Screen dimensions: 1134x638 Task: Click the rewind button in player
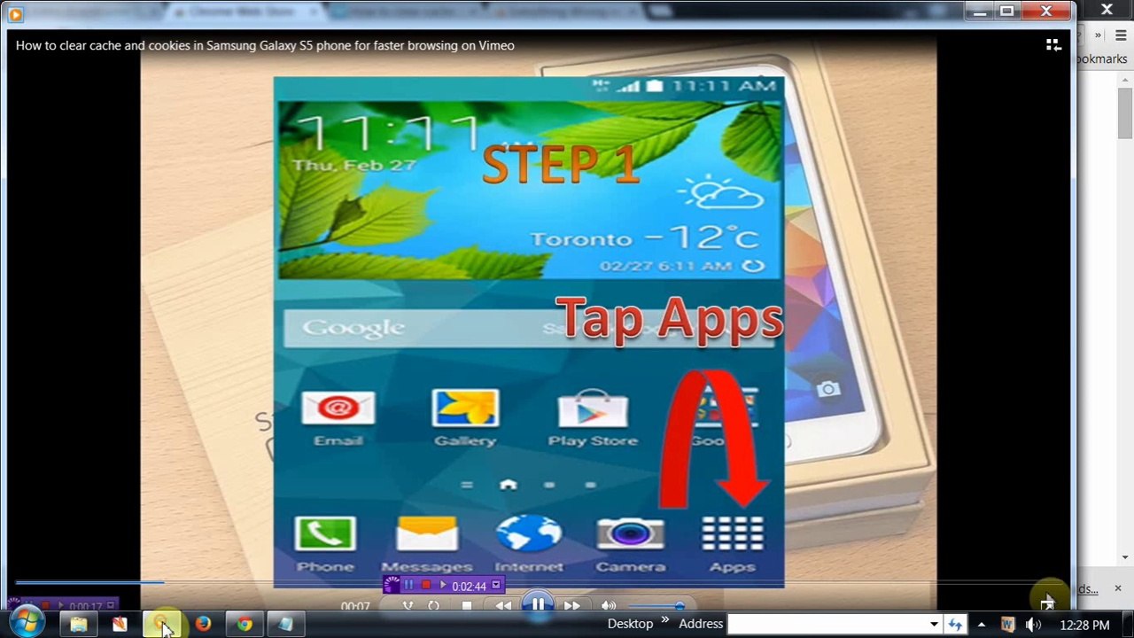503,606
